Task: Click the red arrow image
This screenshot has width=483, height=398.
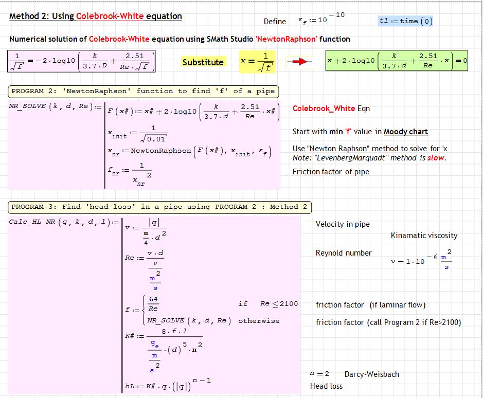Action: coord(299,62)
